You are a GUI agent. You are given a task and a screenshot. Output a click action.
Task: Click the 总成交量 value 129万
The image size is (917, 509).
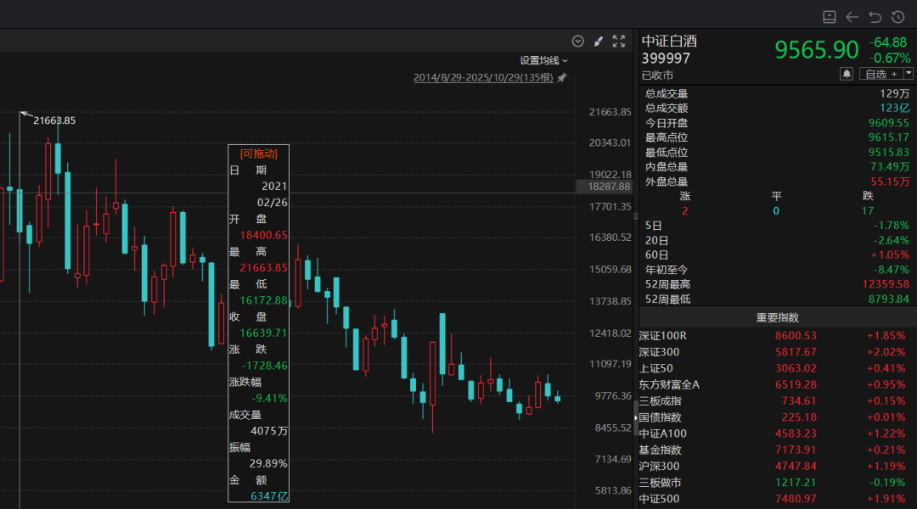tap(894, 93)
